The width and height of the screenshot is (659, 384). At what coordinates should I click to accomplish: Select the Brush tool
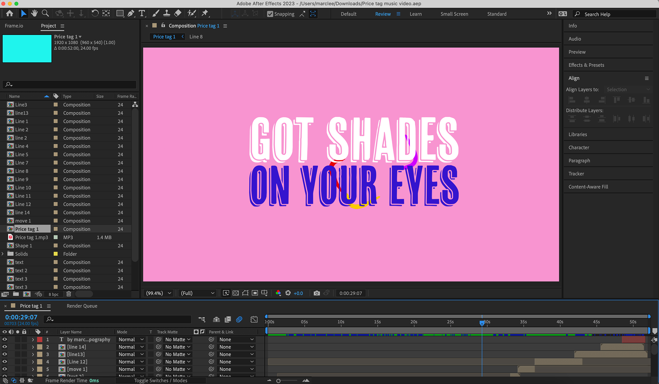point(156,14)
